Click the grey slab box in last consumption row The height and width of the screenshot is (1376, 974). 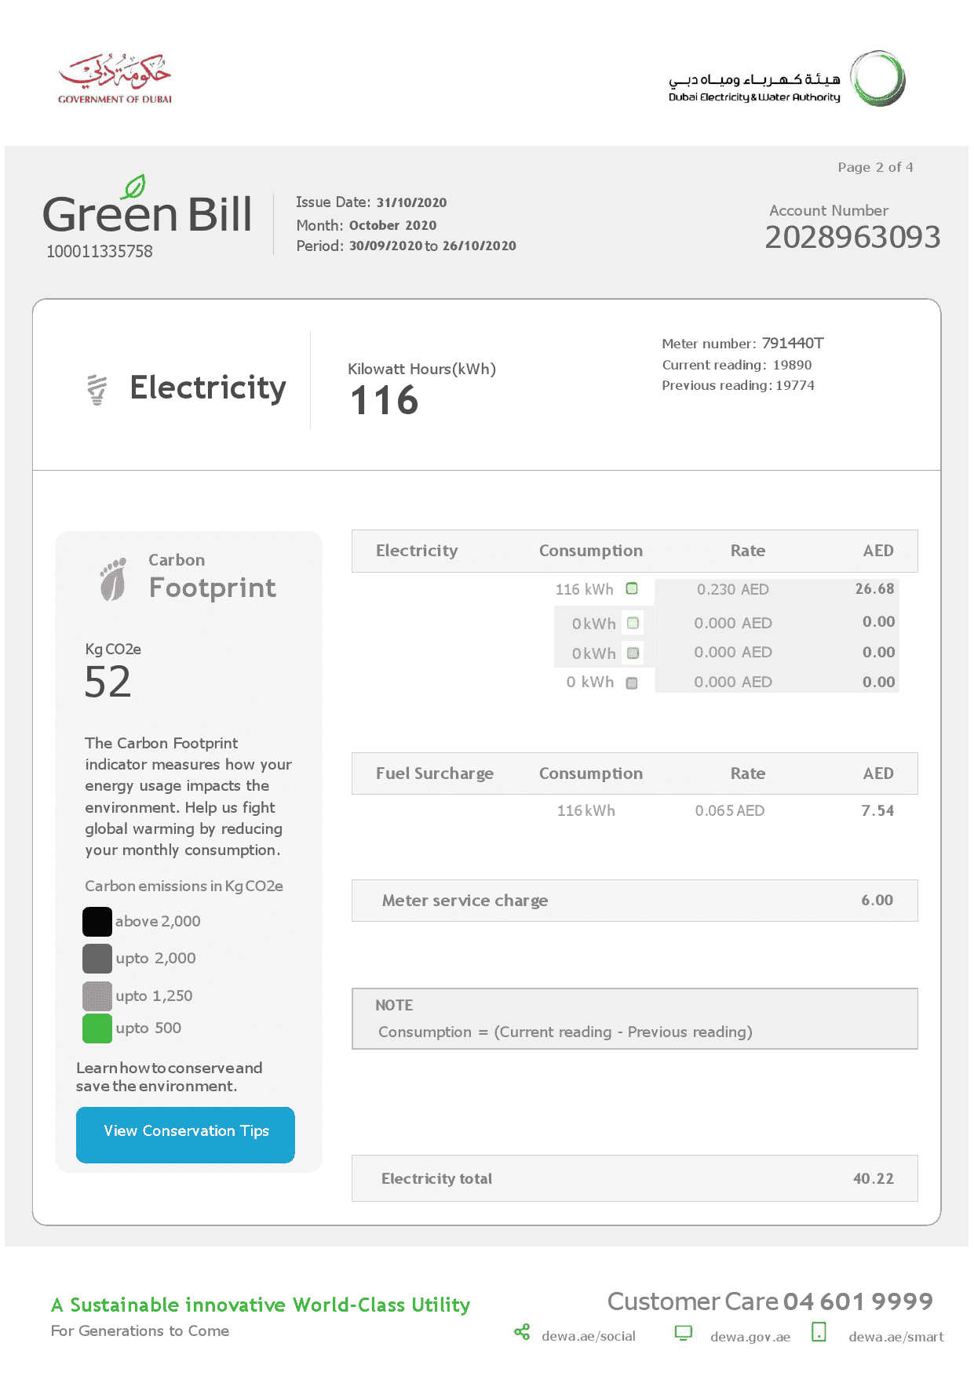pyautogui.click(x=632, y=683)
